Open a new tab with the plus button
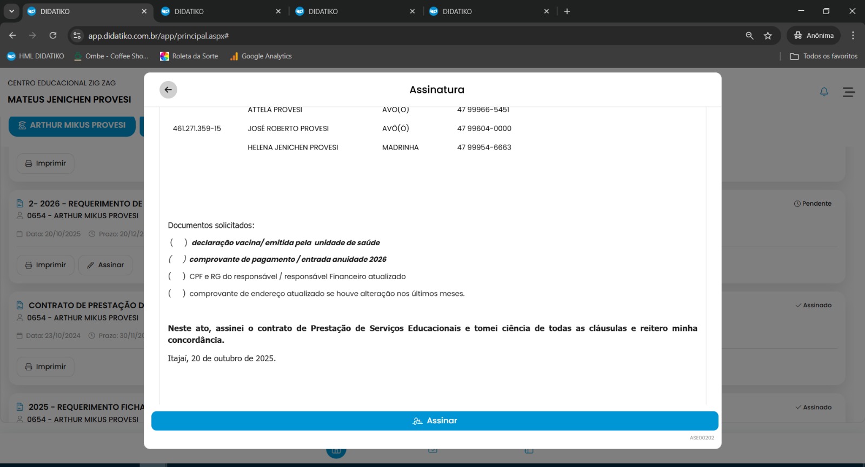 click(x=567, y=11)
